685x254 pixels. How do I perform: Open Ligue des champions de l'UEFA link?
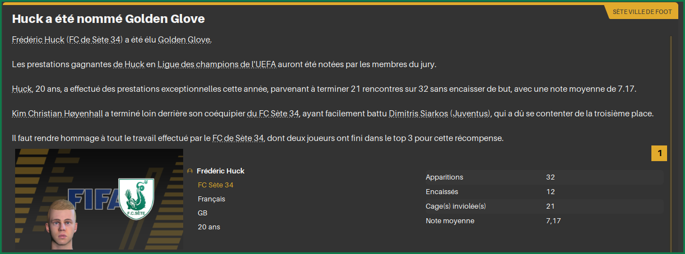217,64
